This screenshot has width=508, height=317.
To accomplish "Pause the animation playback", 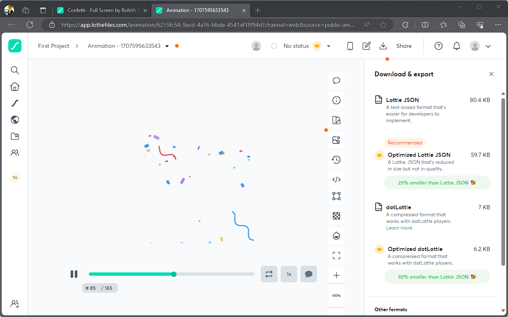I will point(74,274).
